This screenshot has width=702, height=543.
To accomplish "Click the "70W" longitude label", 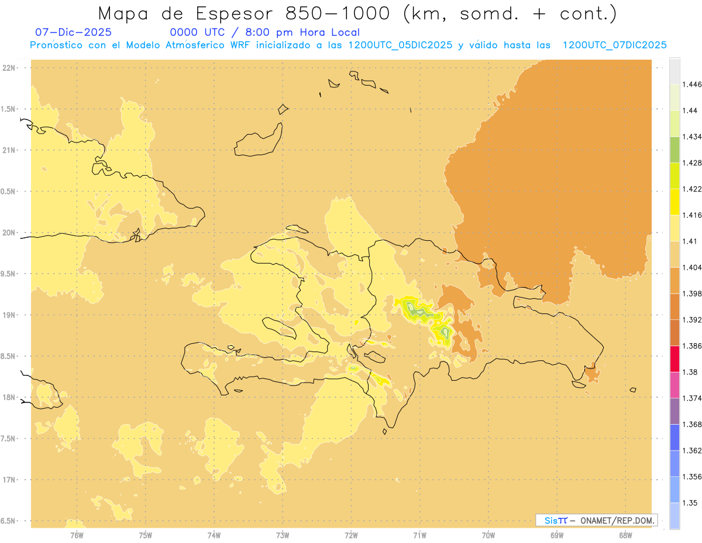I will coord(488,535).
